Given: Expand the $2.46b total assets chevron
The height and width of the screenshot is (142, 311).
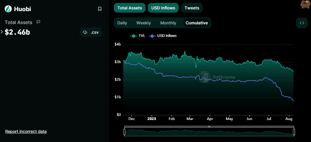Looking at the screenshot, I should pos(1,32).
